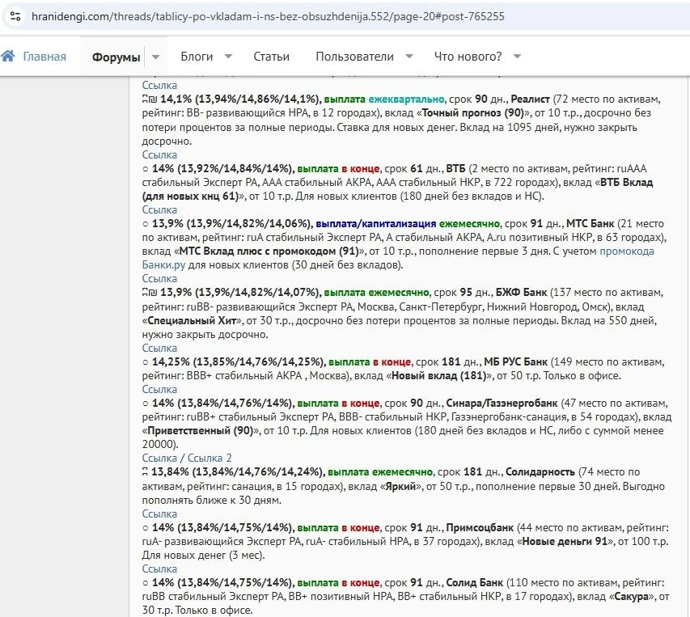Viewport: 690px width, 617px height.
Task: Click the МТС Банк name
Action: coord(590,223)
